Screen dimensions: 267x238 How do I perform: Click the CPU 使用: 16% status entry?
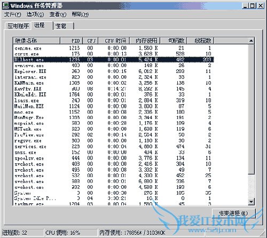[70, 233]
